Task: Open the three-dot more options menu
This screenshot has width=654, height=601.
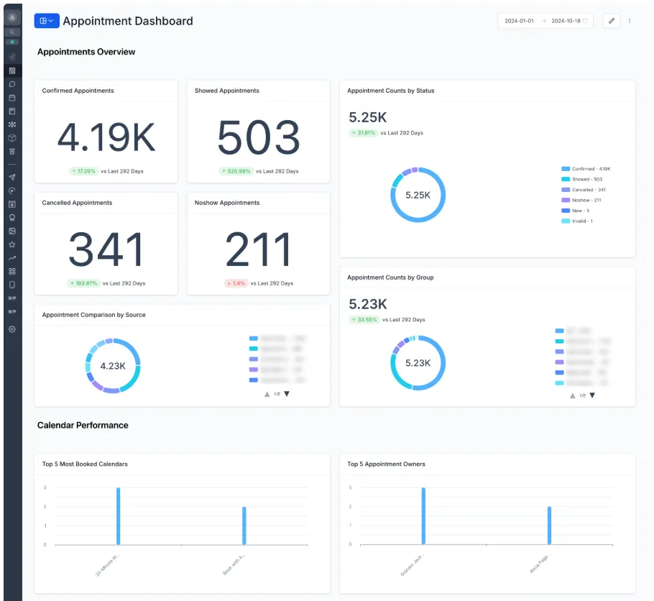Action: point(630,21)
